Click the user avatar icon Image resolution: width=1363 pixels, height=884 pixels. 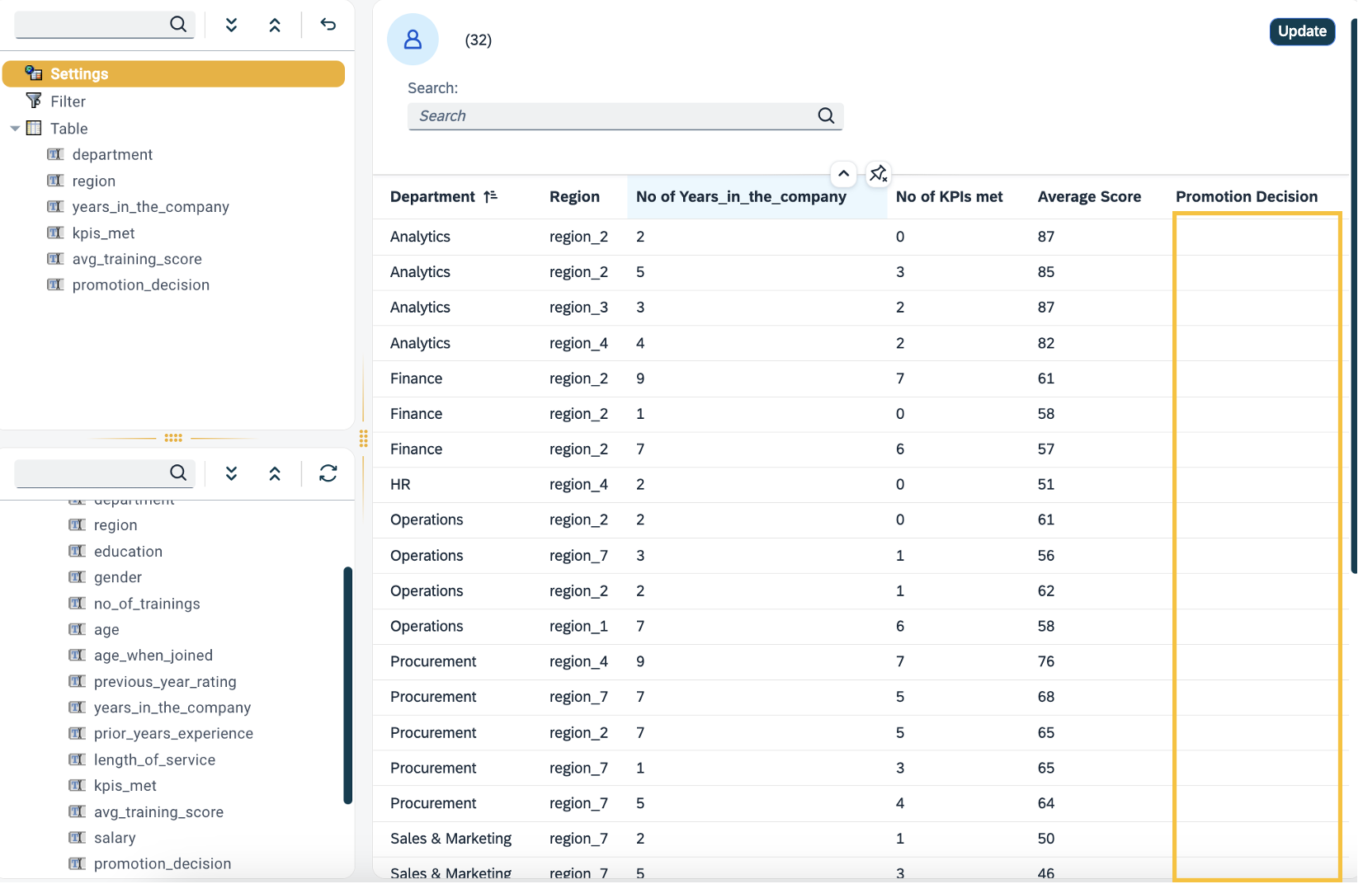(x=413, y=40)
